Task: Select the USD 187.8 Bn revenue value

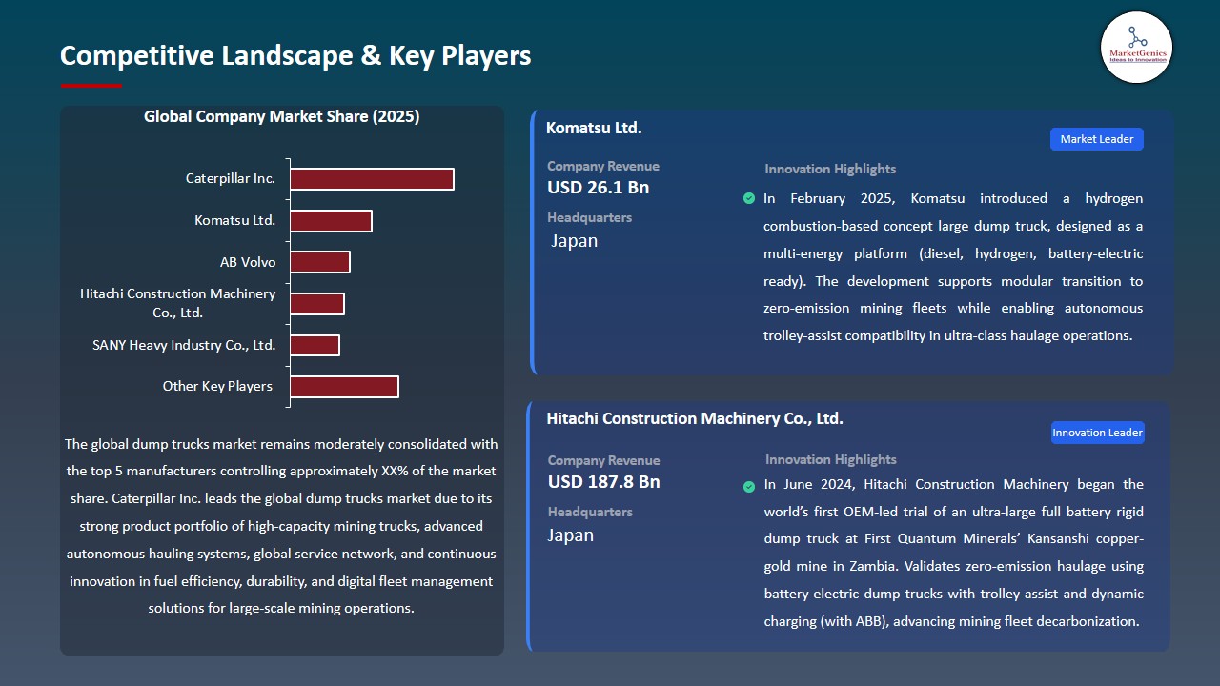Action: pyautogui.click(x=603, y=482)
